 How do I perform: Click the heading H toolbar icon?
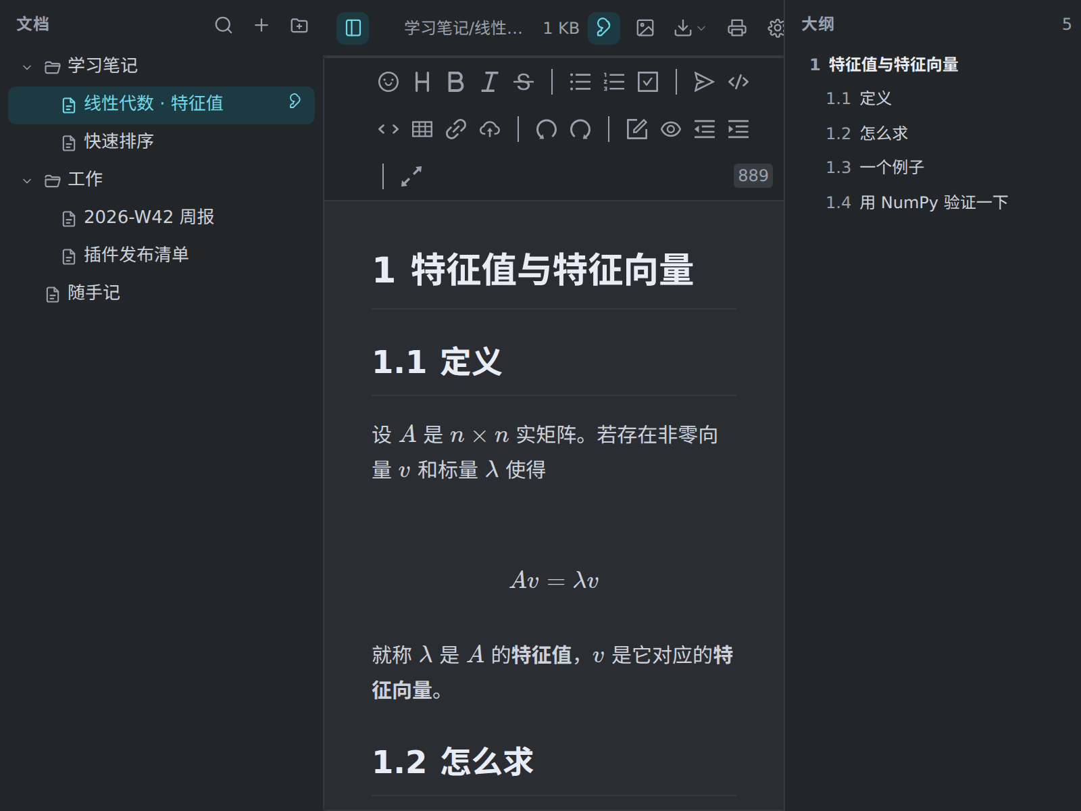[422, 82]
